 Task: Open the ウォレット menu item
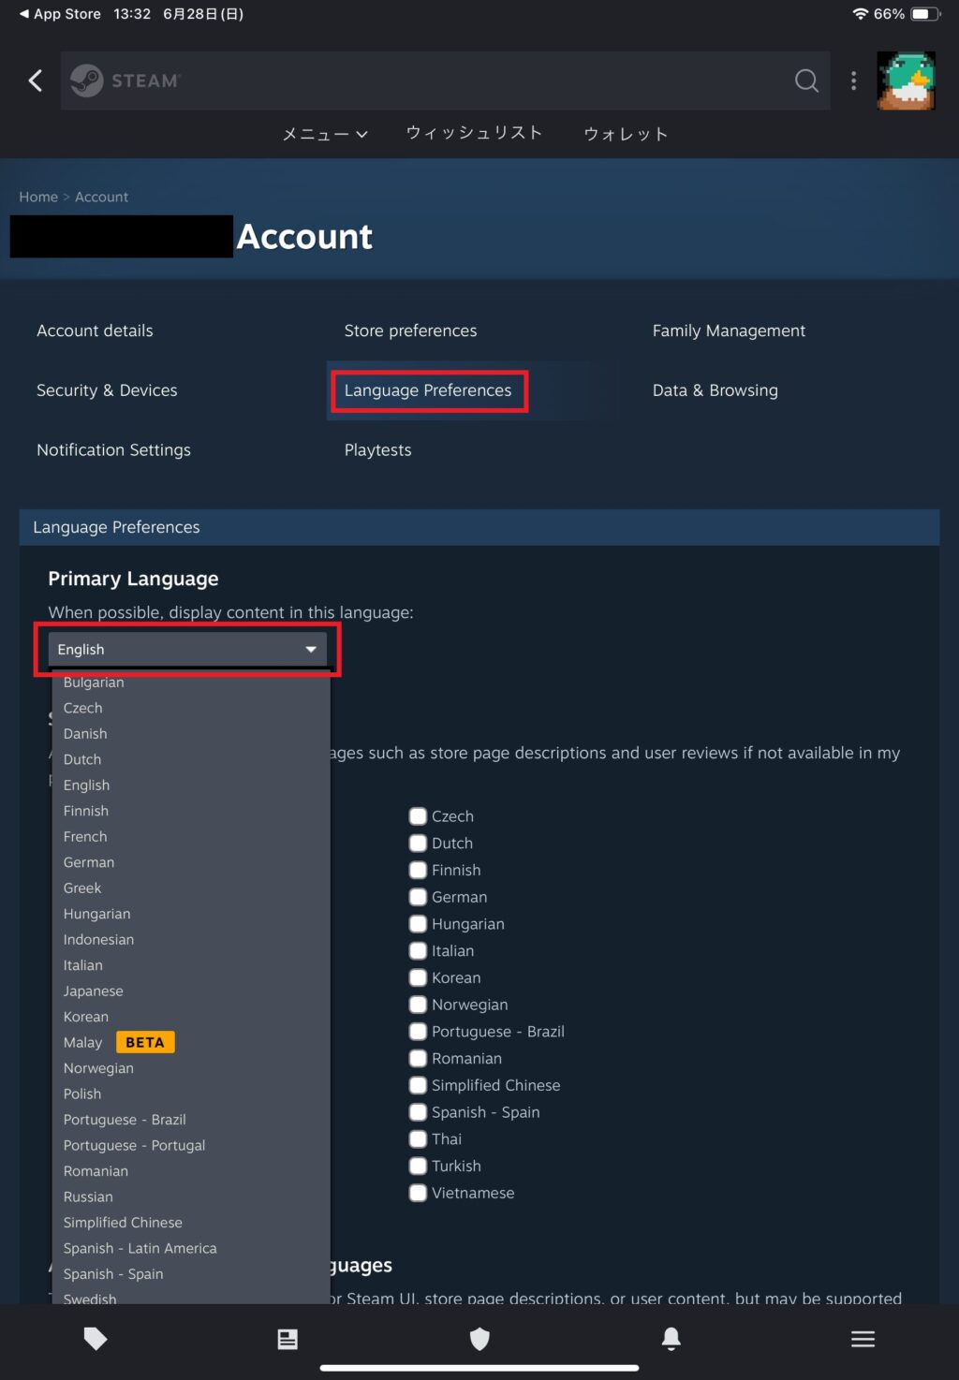[626, 134]
